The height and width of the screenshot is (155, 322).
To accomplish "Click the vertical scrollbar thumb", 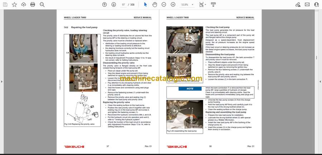I will point(317,57).
